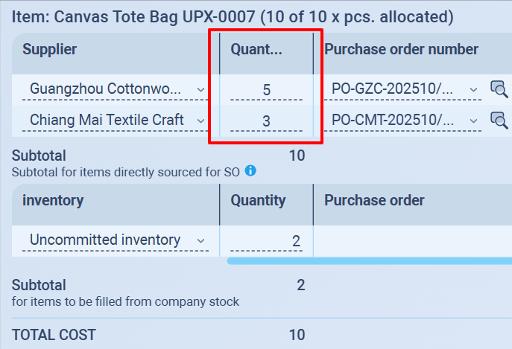Image resolution: width=512 pixels, height=349 pixels.
Task: Click the Purchase order number column header
Action: tap(401, 50)
